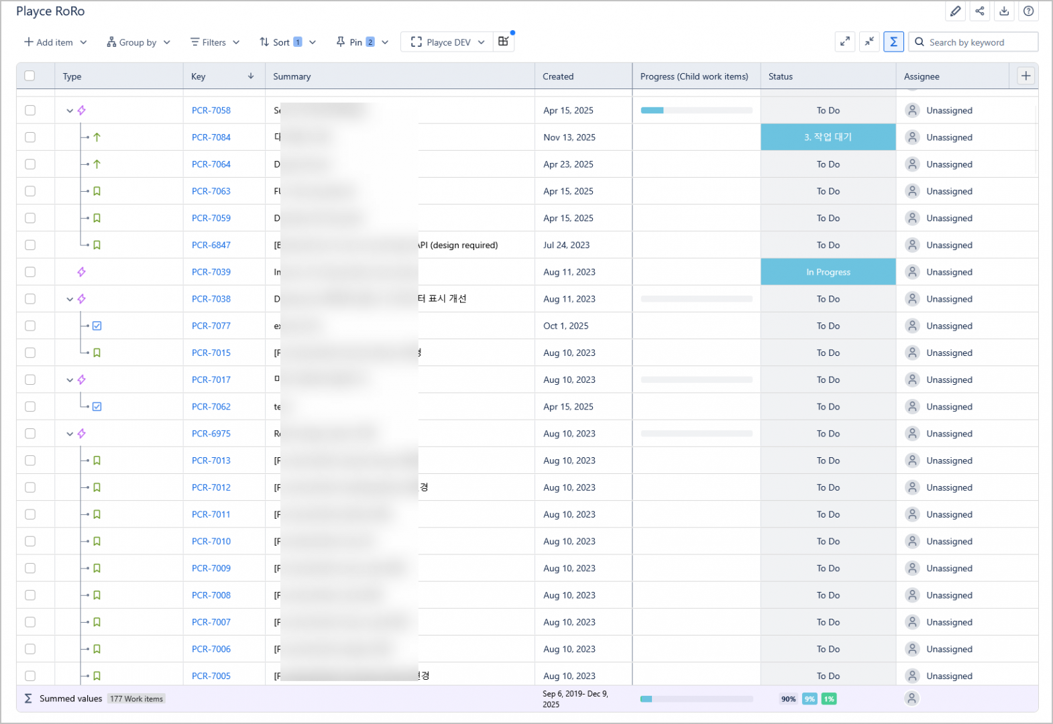Click the collapse all rows icon
This screenshot has height=724, width=1053.
point(869,42)
